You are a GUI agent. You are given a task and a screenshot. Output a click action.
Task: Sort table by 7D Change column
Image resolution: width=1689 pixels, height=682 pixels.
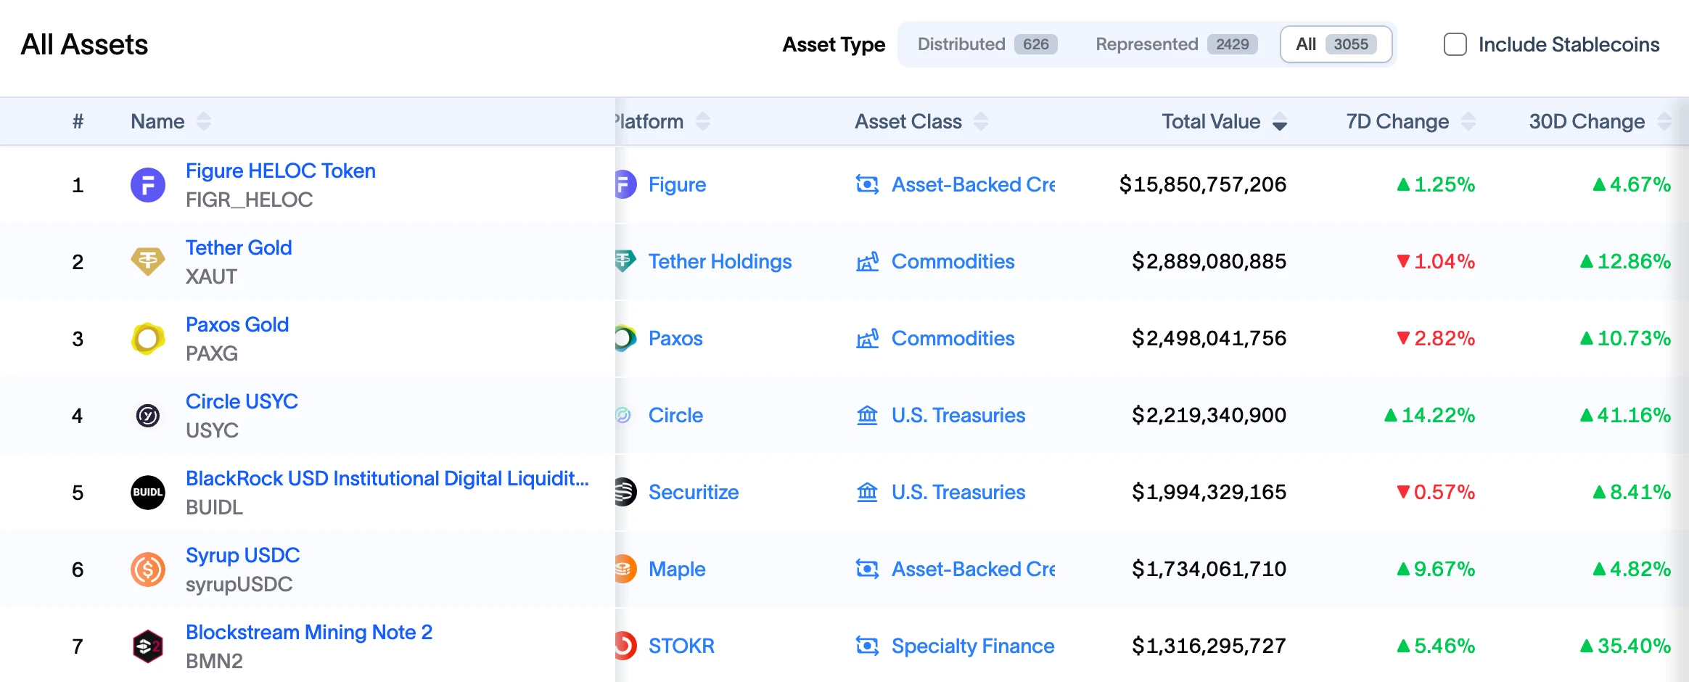(x=1468, y=121)
